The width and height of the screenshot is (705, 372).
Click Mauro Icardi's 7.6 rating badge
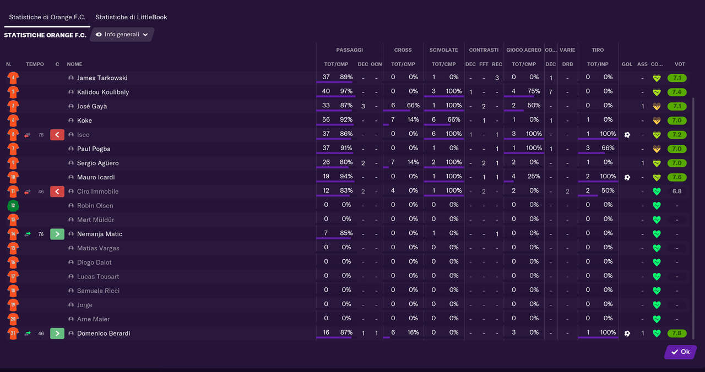677,177
